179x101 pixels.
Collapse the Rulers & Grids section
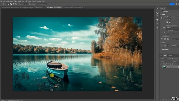(x=161, y=36)
